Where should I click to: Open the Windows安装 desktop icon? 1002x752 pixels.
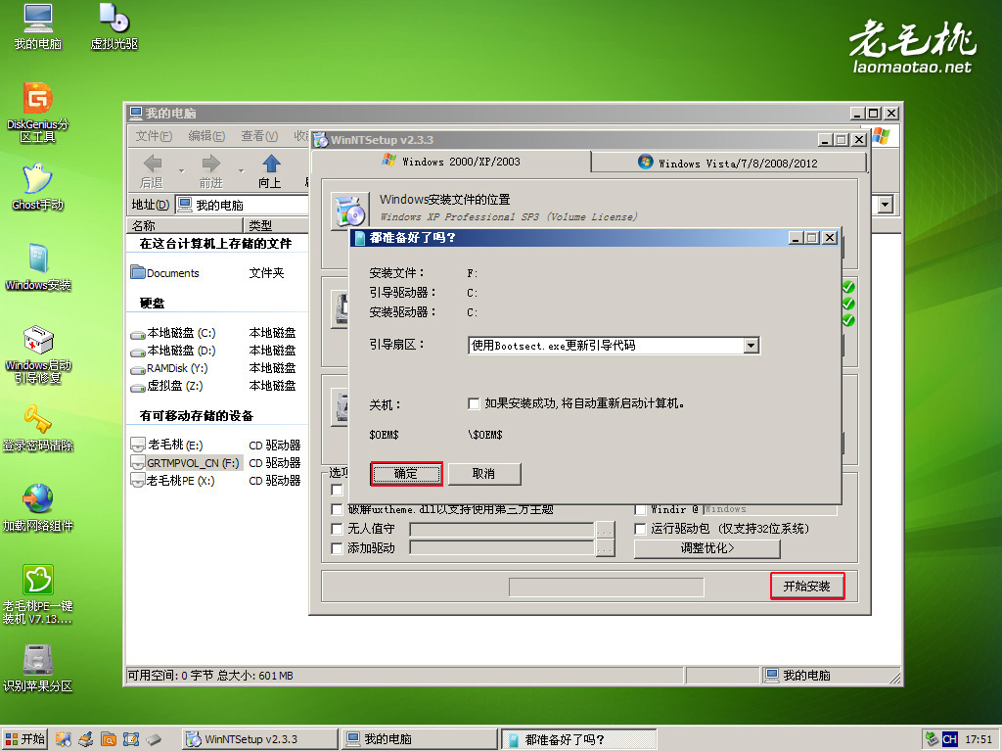pos(38,267)
